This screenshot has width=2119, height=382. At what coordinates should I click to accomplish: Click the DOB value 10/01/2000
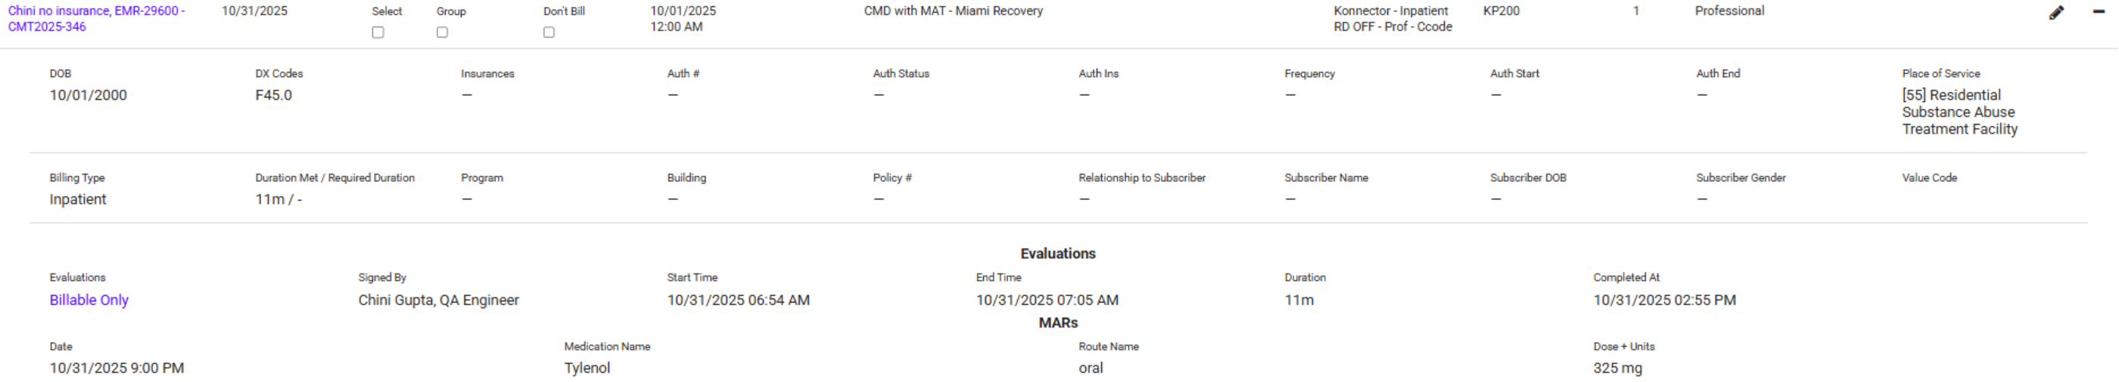pyautogui.click(x=88, y=95)
